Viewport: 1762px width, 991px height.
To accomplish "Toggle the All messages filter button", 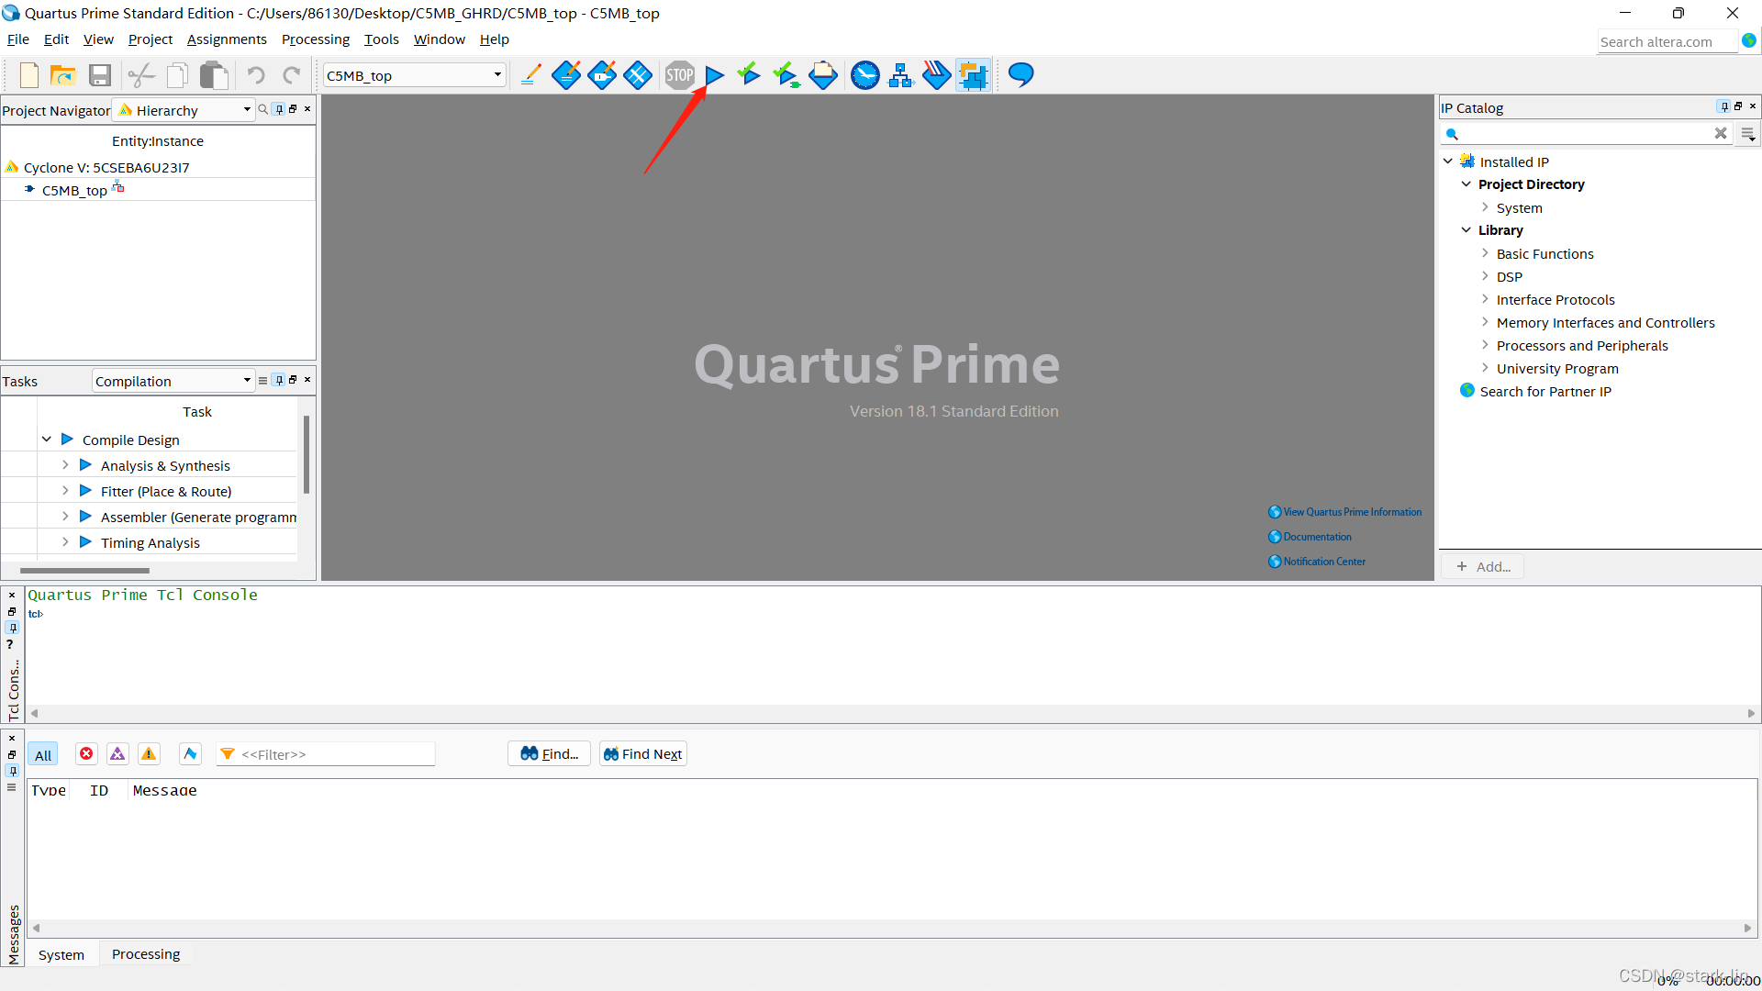I will click(x=42, y=754).
